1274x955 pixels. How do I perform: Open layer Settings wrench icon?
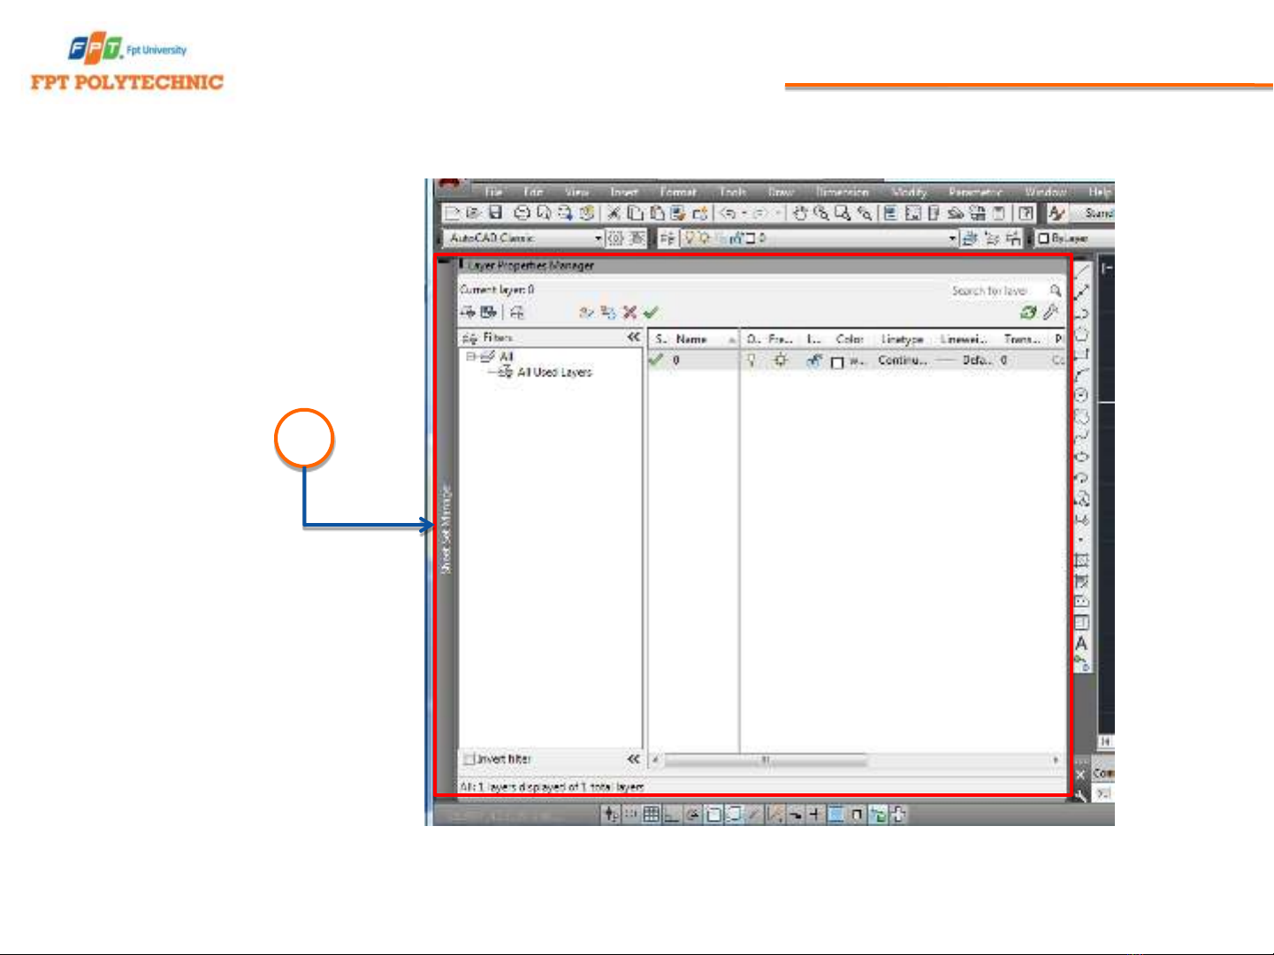point(1050,313)
